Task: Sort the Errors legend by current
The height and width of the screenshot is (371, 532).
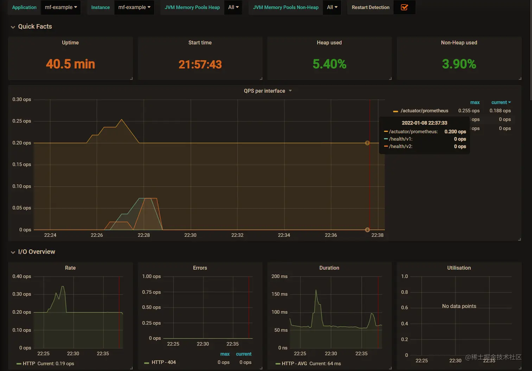Action: click(243, 354)
